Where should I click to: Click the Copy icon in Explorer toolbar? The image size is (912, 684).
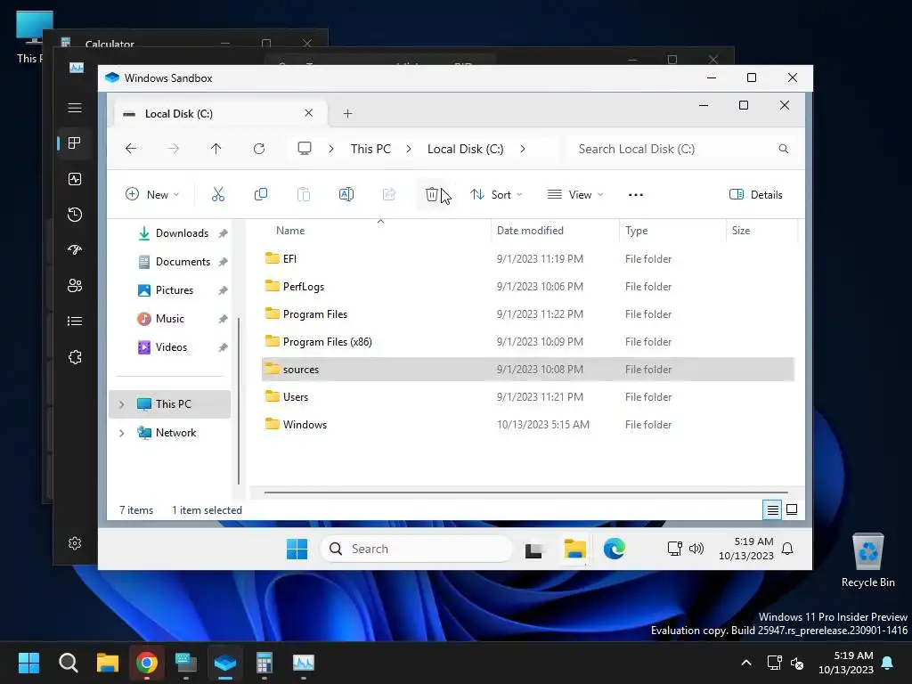pos(261,195)
